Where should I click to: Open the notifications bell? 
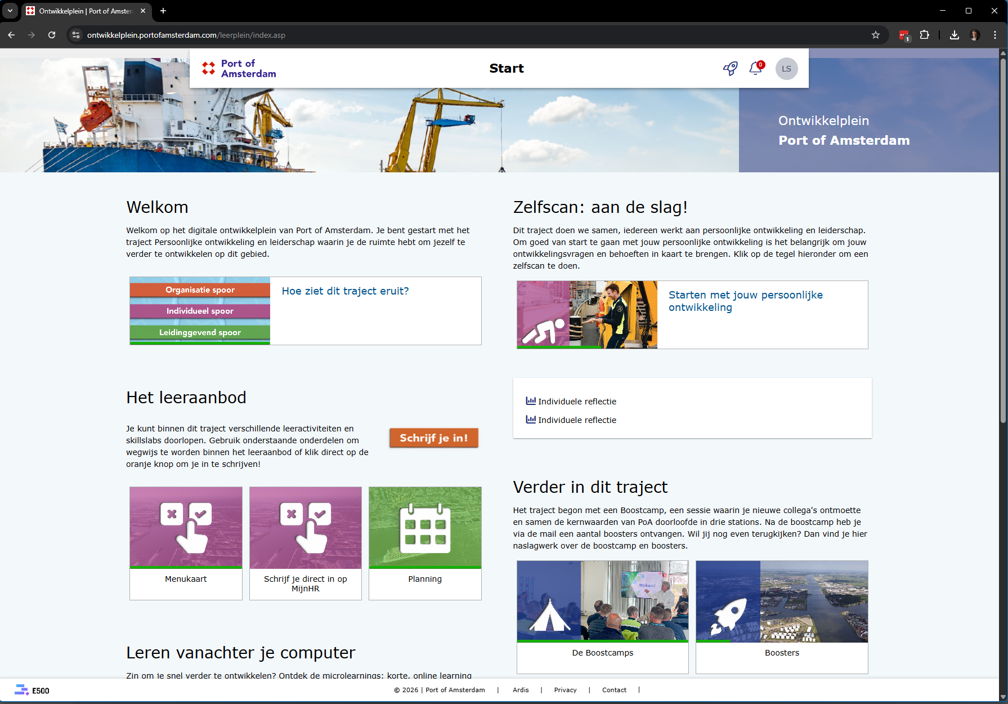point(755,69)
